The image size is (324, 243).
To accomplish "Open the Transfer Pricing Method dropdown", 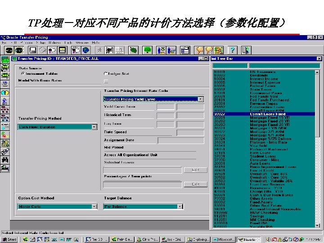I will tap(94, 126).
